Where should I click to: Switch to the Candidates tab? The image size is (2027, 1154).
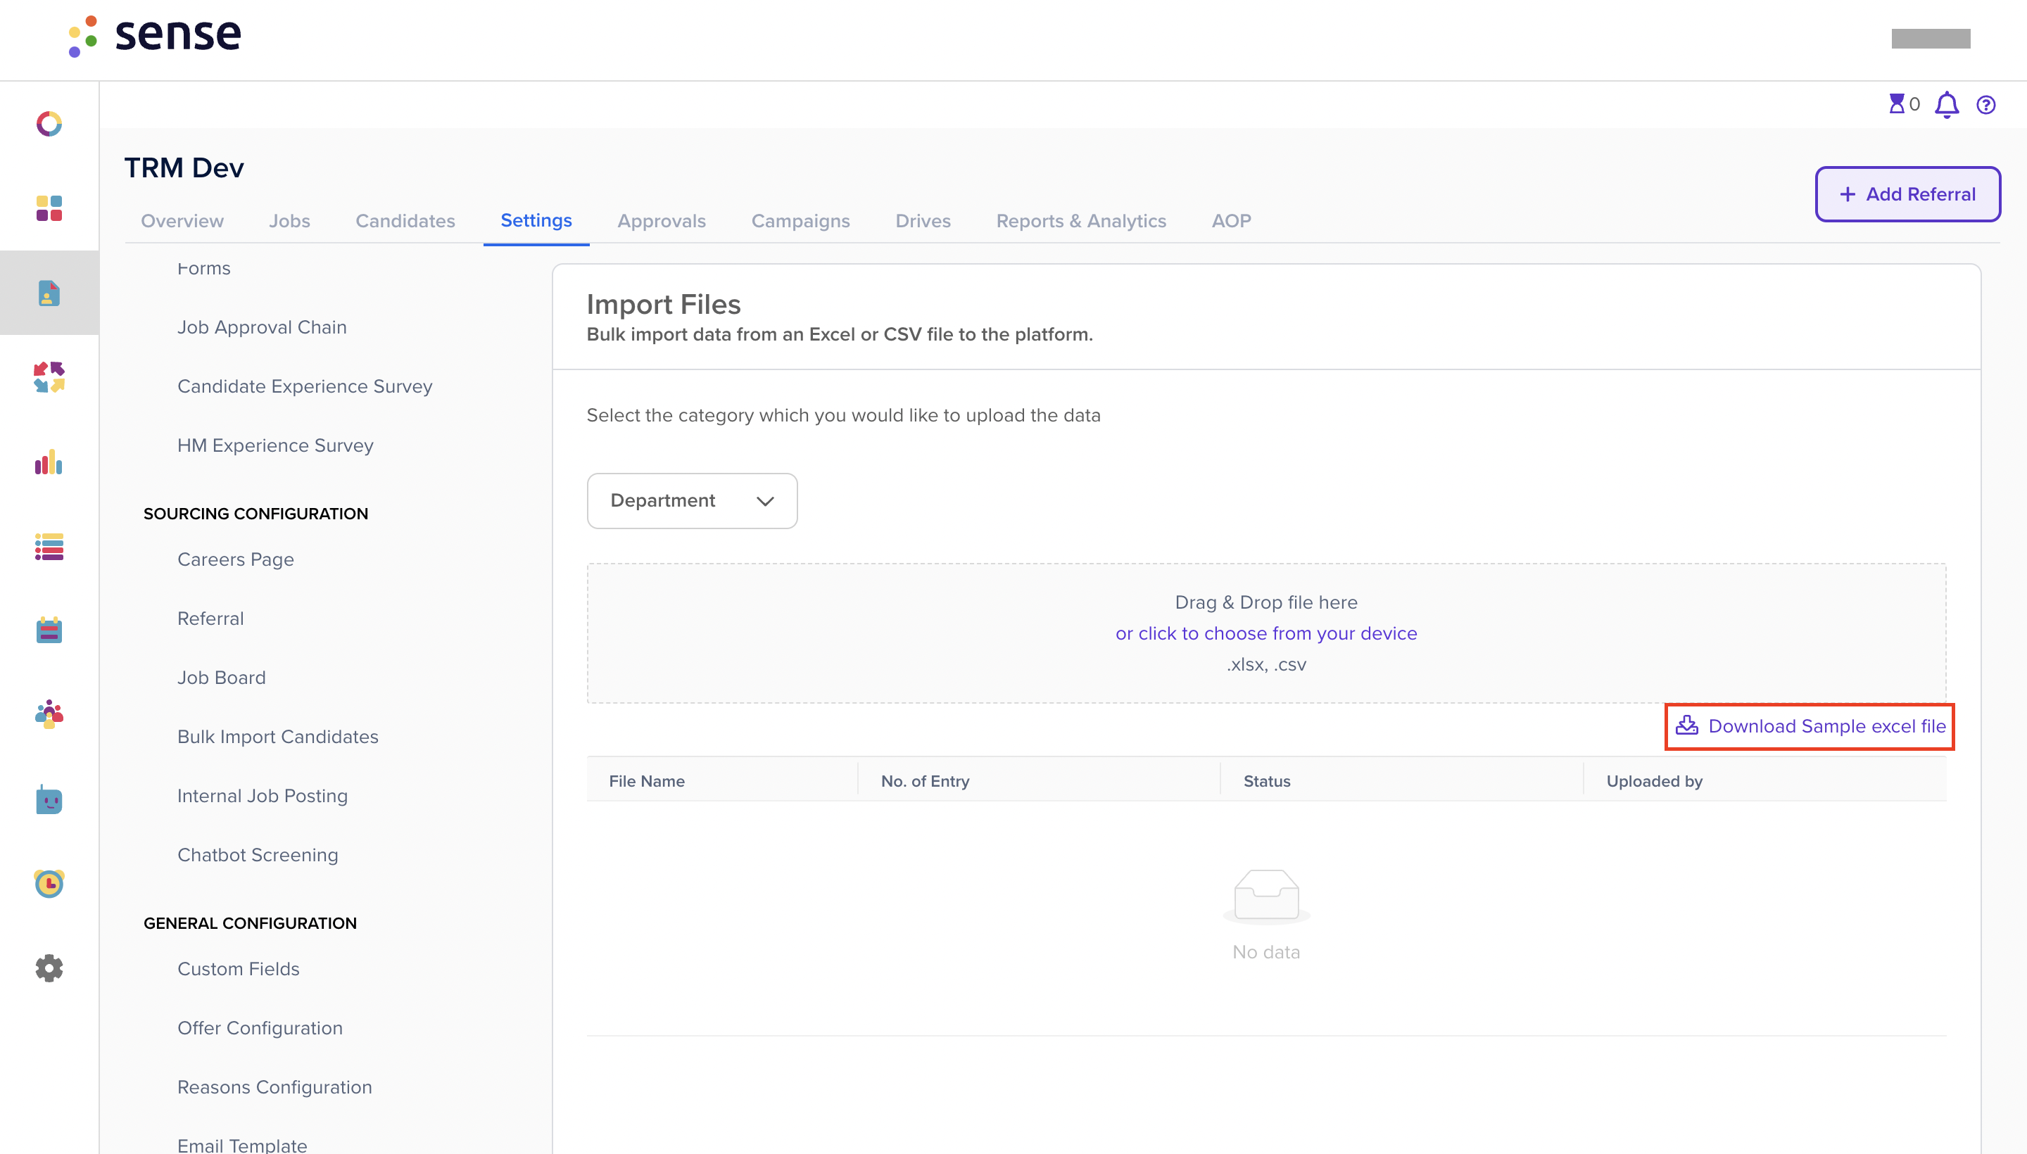[405, 221]
